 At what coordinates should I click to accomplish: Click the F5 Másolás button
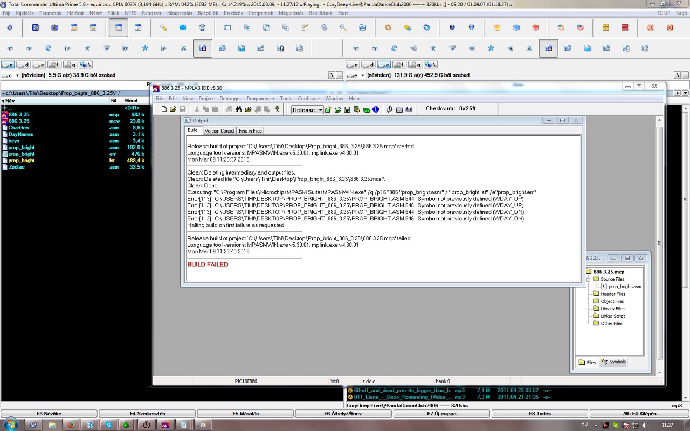245,414
